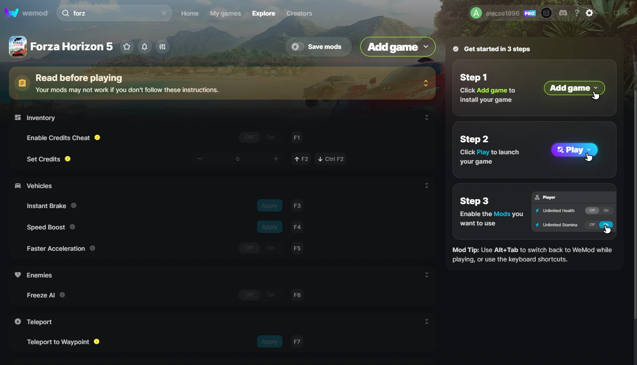This screenshot has width=637, height=365.
Task: Turn Freeze AI On
Action: click(271, 295)
